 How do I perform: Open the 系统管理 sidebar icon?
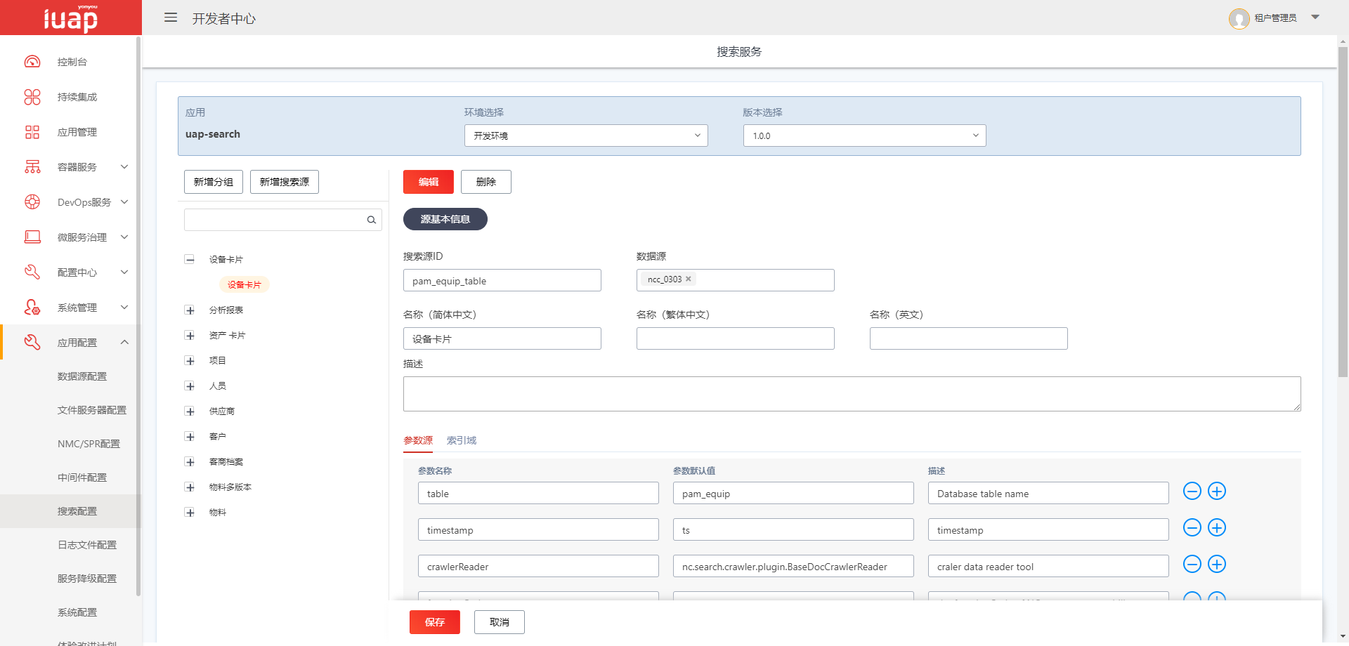click(x=32, y=308)
